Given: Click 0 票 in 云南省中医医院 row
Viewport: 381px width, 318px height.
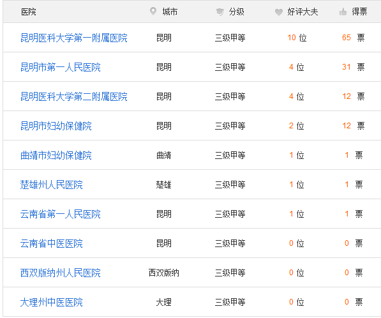Looking at the screenshot, I should [x=354, y=243].
